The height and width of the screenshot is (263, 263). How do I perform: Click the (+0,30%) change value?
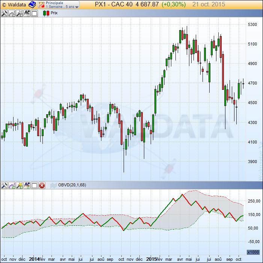click(x=174, y=4)
